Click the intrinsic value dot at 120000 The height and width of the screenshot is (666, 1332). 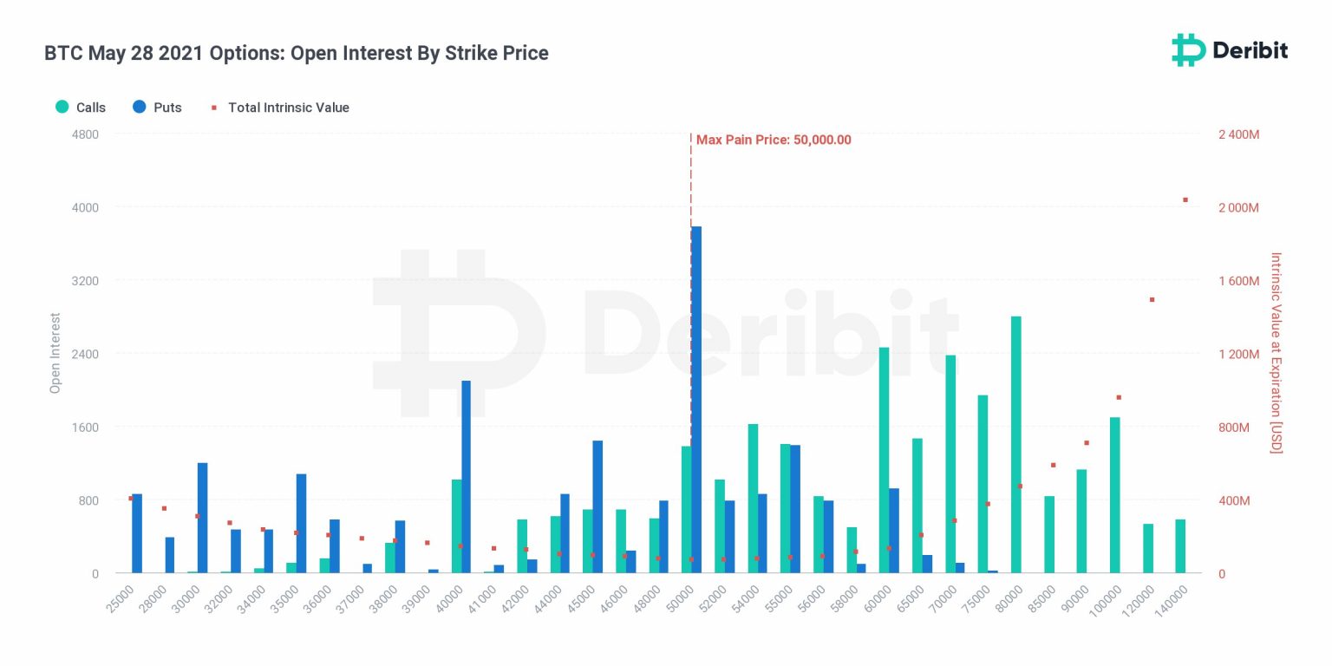coord(1152,299)
